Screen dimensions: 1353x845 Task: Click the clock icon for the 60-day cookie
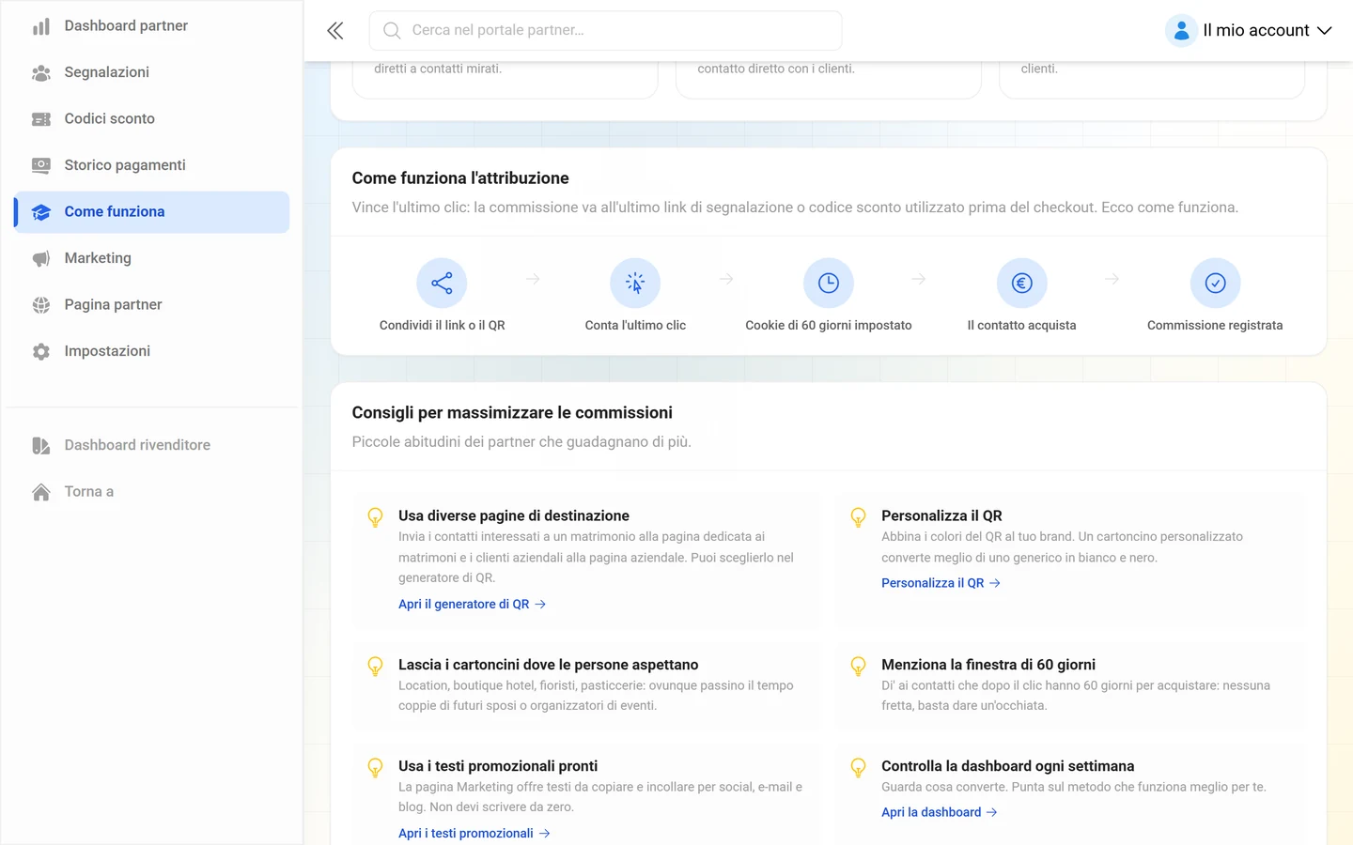(x=829, y=283)
